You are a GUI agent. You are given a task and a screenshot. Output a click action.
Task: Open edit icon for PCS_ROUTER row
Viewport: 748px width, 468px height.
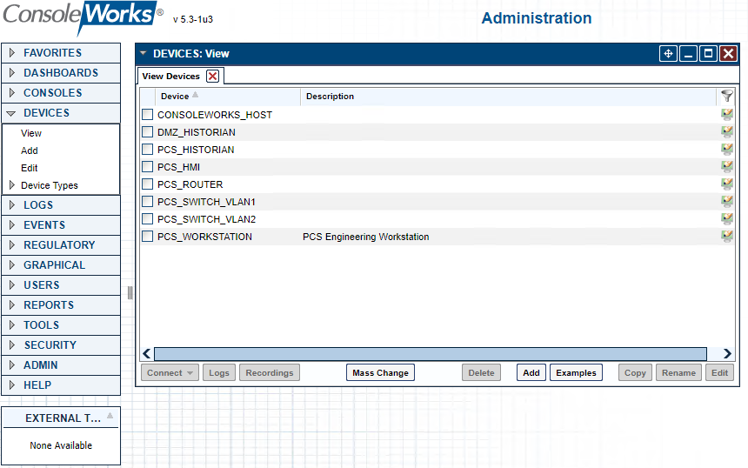[x=726, y=184]
